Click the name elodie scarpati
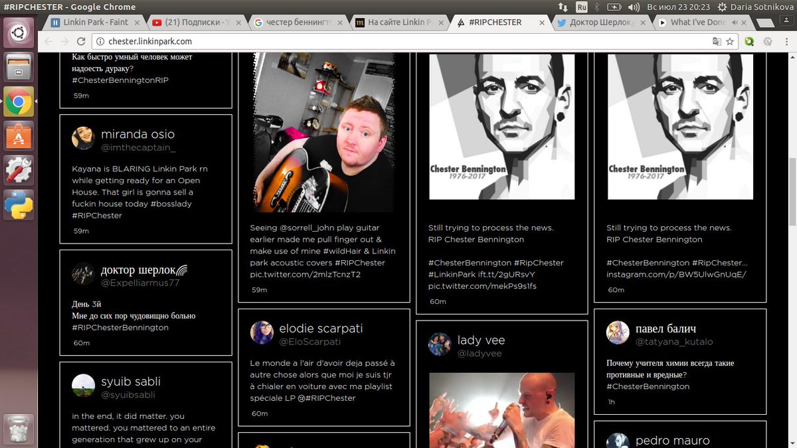 (x=321, y=329)
